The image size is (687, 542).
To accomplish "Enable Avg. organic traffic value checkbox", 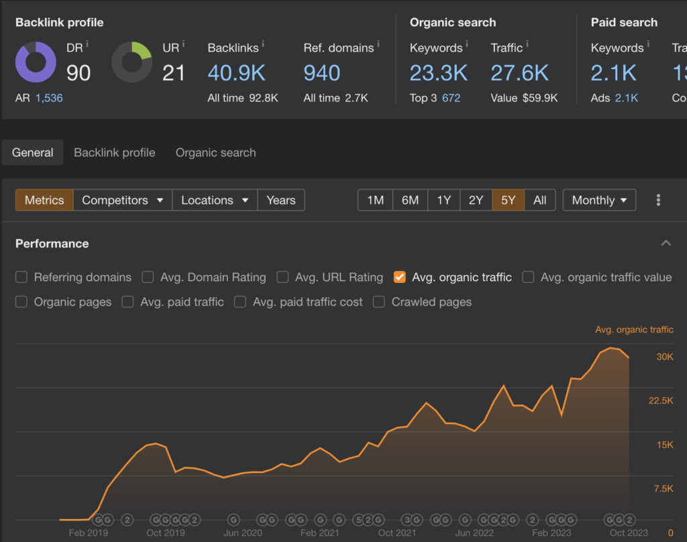I will tap(528, 277).
